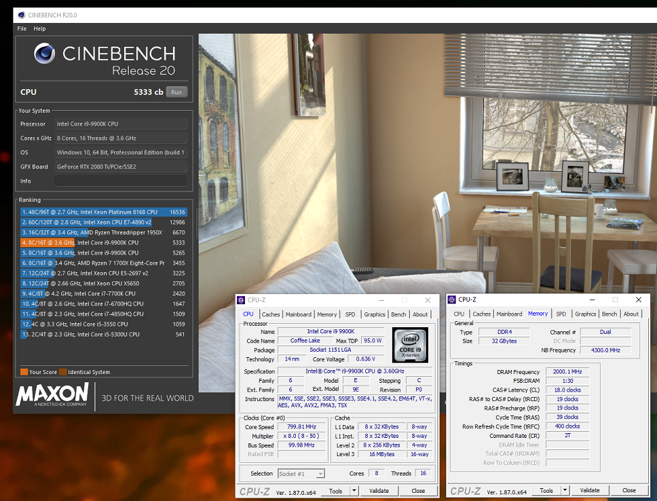
Task: Click Validate in left CPU-Z window
Action: (x=379, y=491)
